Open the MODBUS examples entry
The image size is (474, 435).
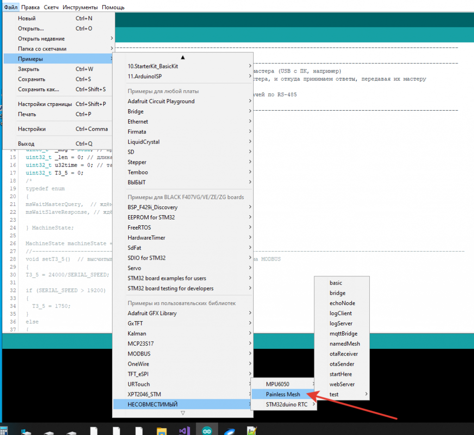click(182, 354)
